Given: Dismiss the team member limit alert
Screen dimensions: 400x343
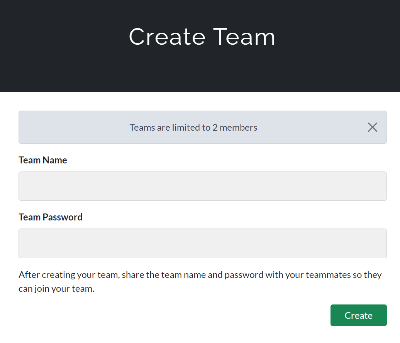Looking at the screenshot, I should (372, 127).
